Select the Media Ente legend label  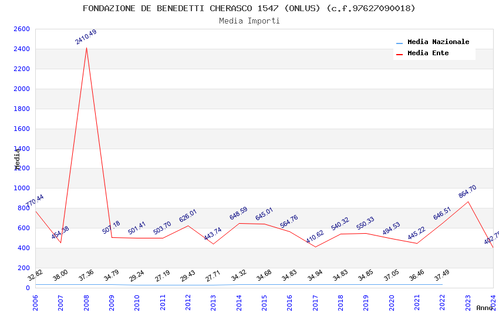click(x=428, y=53)
